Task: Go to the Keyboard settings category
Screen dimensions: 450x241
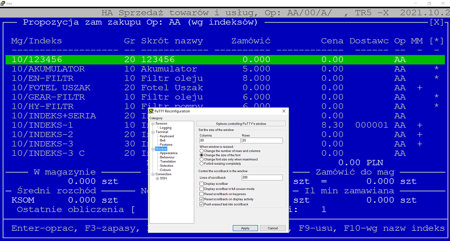Action: click(167, 136)
